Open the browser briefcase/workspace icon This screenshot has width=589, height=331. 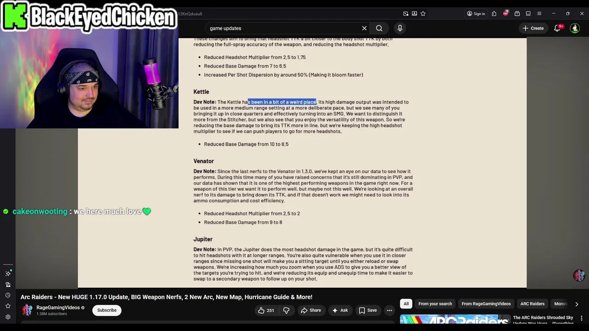pyautogui.click(x=517, y=14)
